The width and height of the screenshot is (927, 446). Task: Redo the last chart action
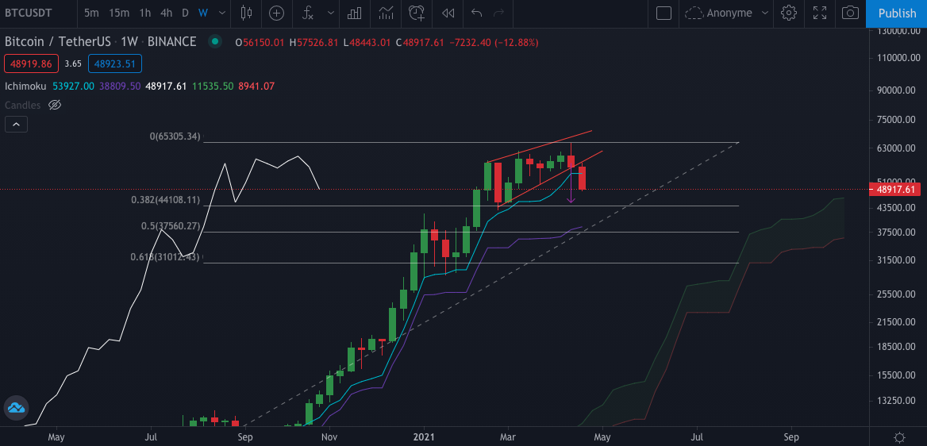pos(499,13)
